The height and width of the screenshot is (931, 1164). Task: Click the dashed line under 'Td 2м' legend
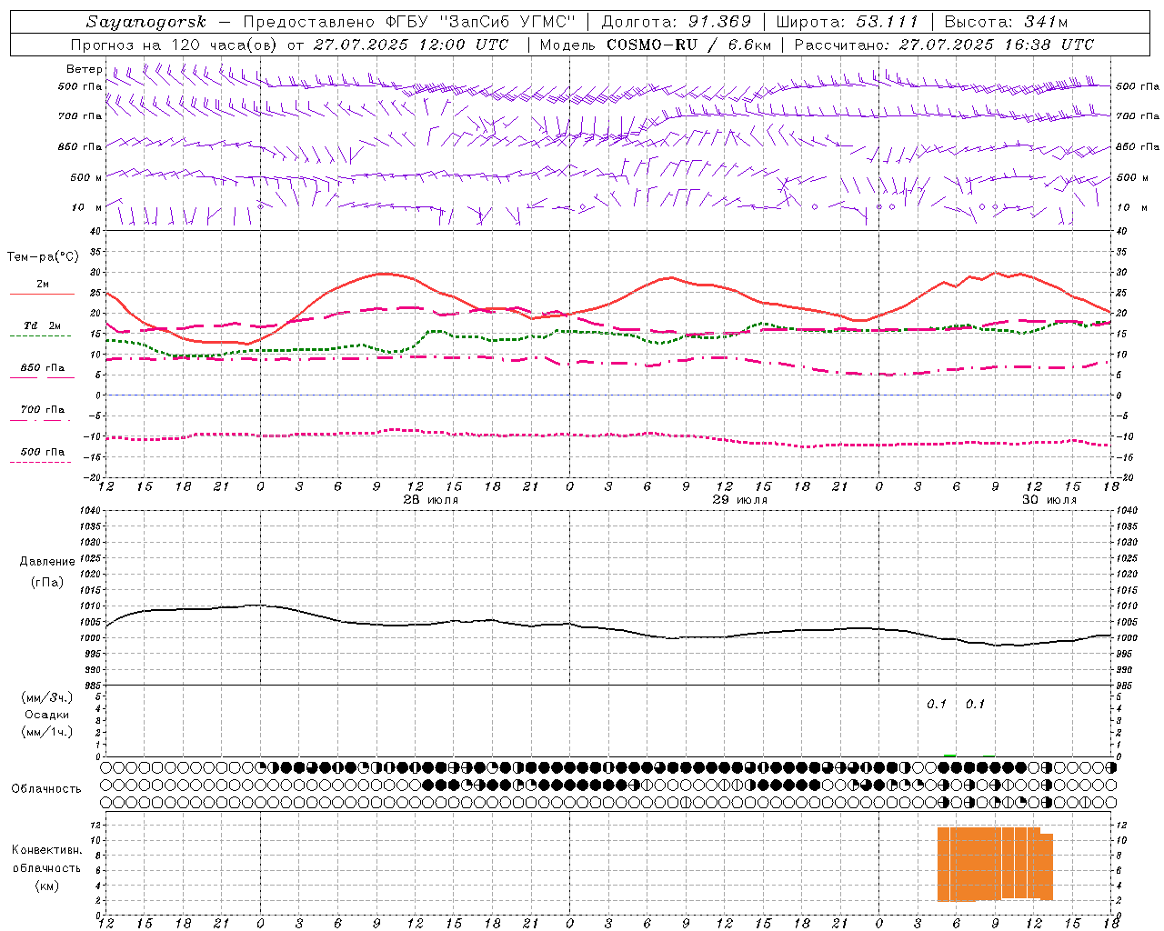[x=40, y=336]
